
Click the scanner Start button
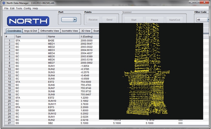pos(134,20)
